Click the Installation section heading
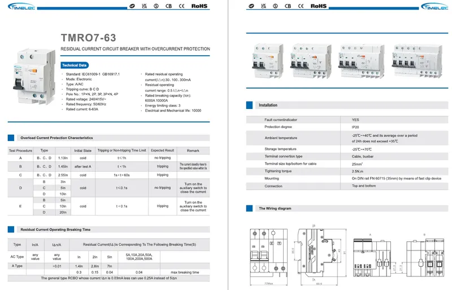Image resolution: width=452 pixels, height=290 pixels. 268,105
